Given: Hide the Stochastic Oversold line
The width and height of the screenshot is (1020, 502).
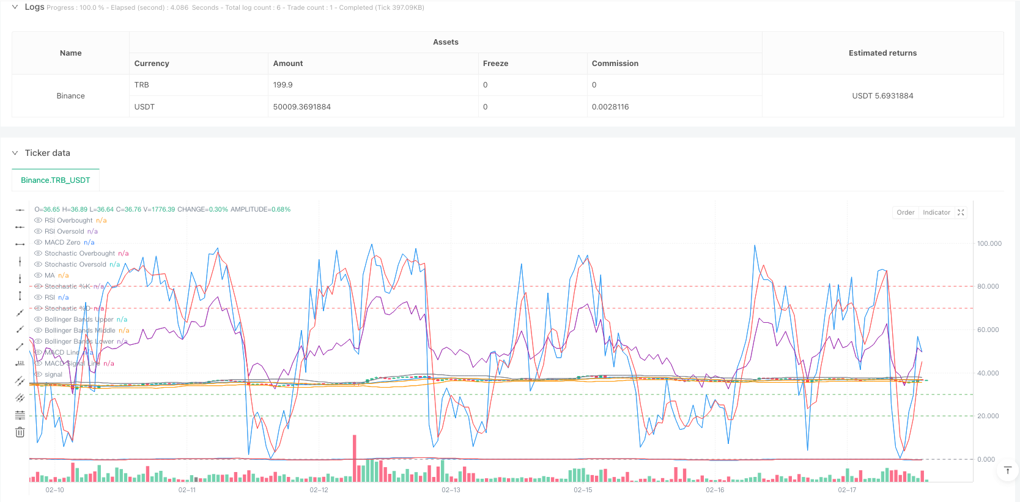Looking at the screenshot, I should click(x=38, y=264).
